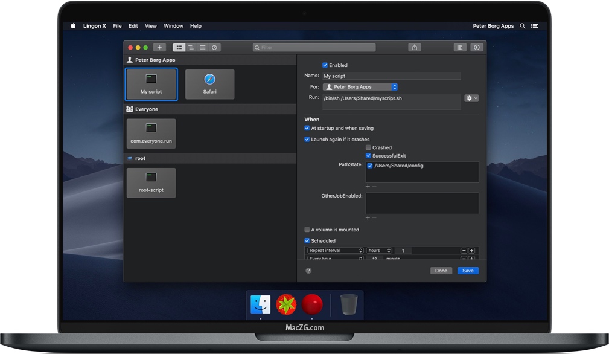Click the Add (+) button to create new job
Screen dimensions: 609x354
[x=159, y=47]
